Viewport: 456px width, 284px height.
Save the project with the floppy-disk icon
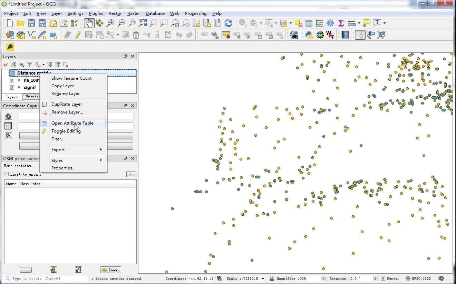tap(31, 23)
